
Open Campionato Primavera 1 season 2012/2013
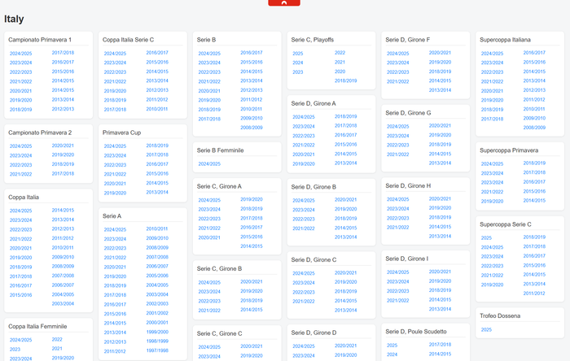pos(63,109)
